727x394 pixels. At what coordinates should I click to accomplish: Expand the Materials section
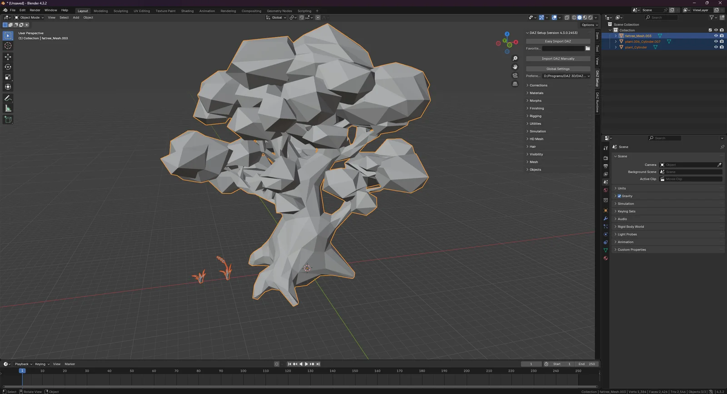pyautogui.click(x=536, y=93)
